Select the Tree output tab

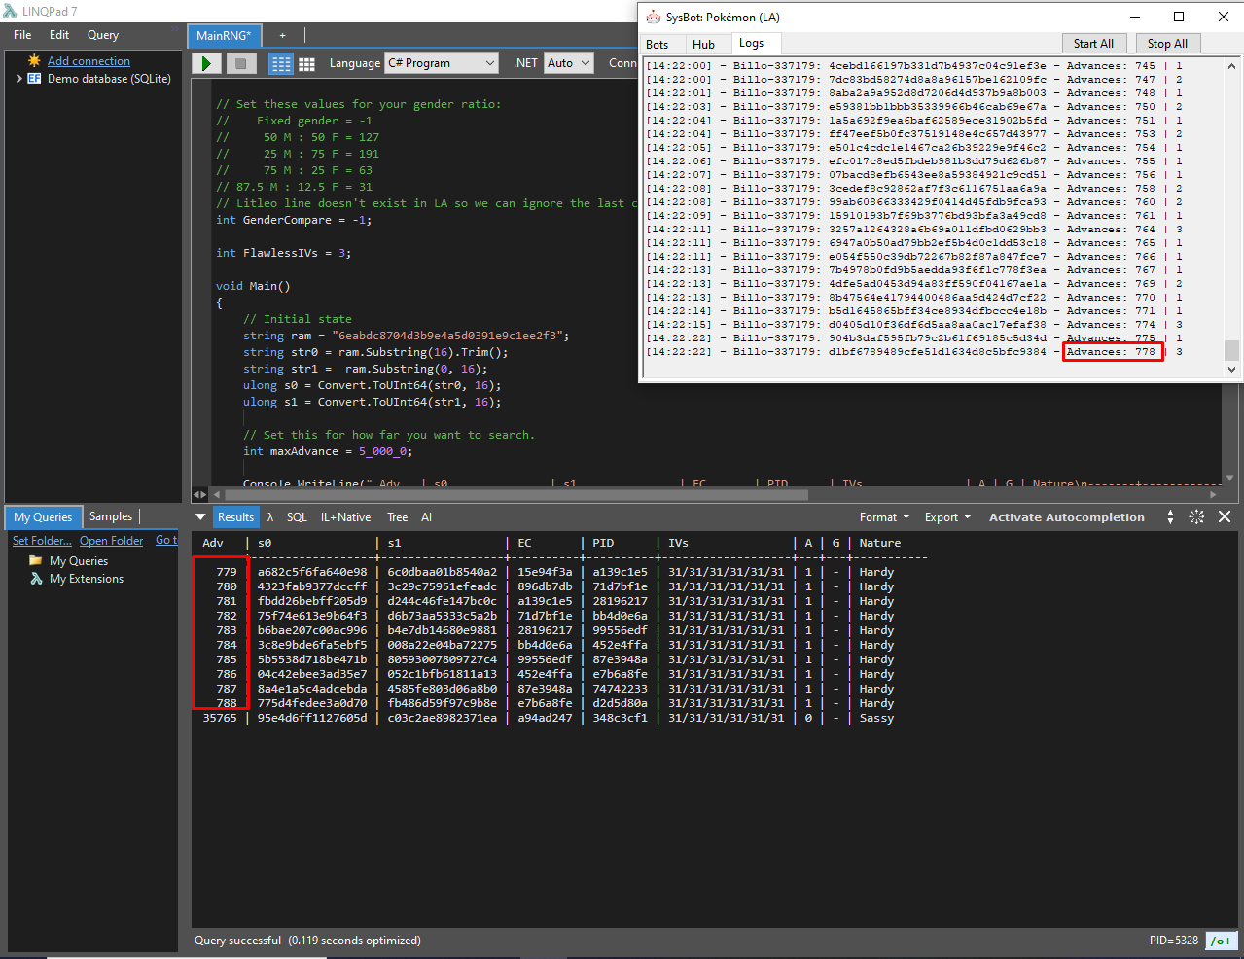pos(397,517)
